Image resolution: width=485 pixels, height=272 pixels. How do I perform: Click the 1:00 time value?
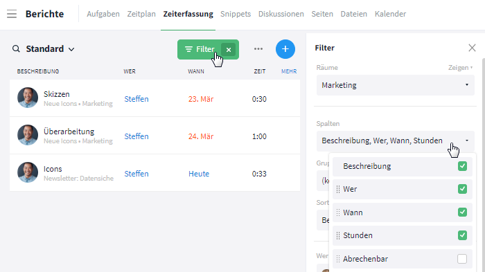tap(259, 136)
